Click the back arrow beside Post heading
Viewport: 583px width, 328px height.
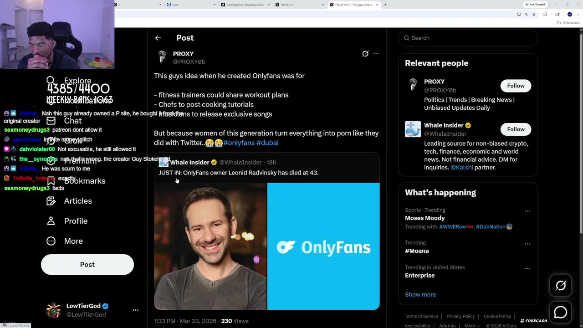(x=158, y=38)
